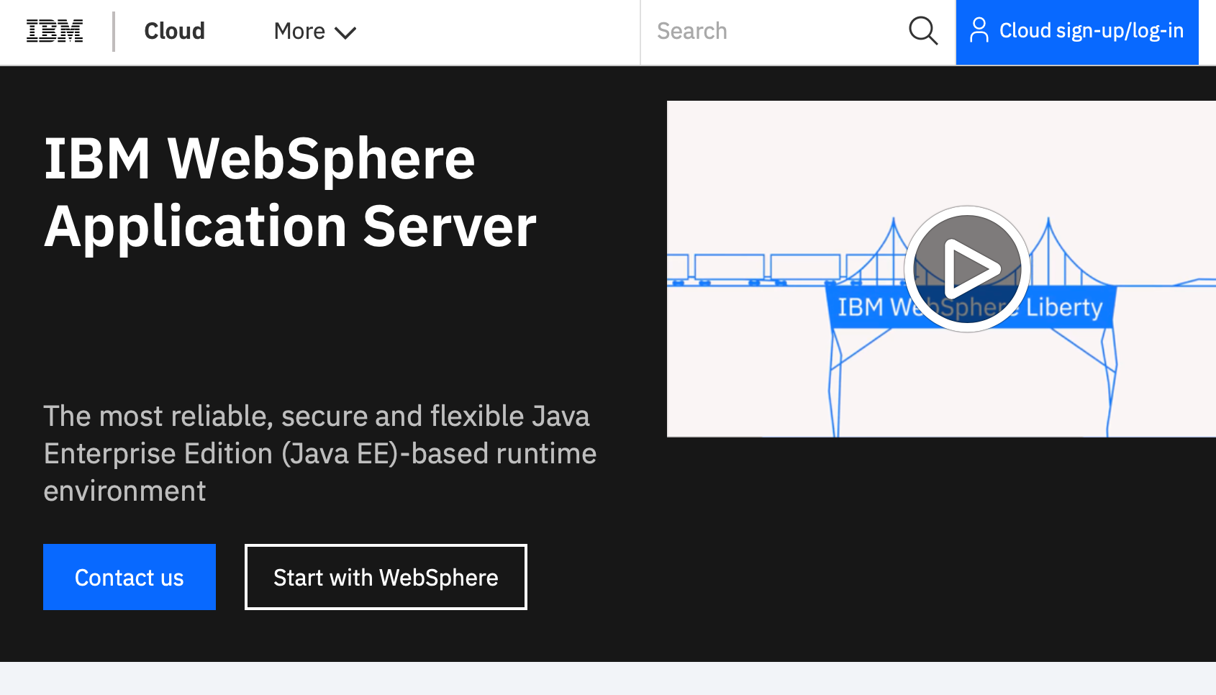Click the Cloud sign-up/log-in text
Image resolution: width=1216 pixels, height=695 pixels.
point(1091,31)
